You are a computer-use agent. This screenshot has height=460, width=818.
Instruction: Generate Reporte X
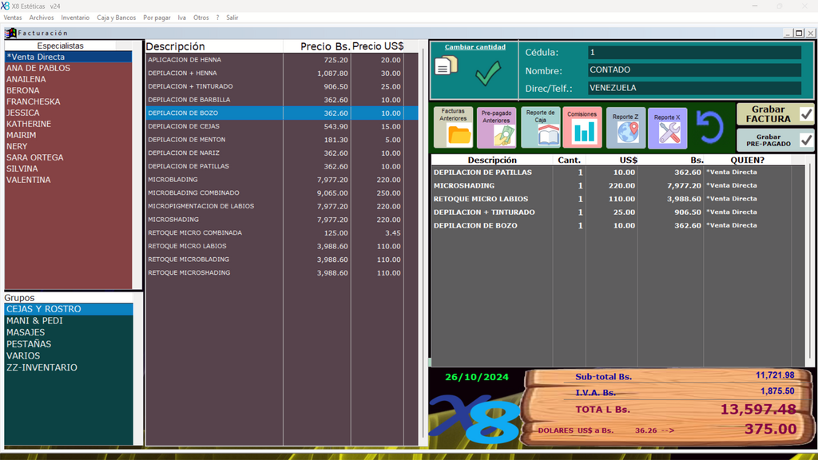668,128
